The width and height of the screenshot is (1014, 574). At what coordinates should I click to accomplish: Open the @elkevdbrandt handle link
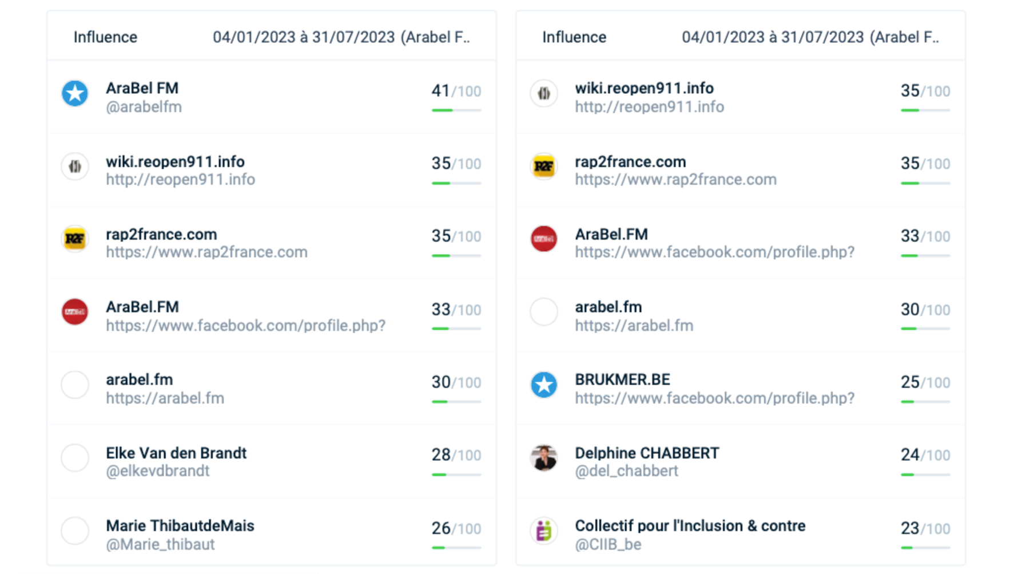(157, 471)
